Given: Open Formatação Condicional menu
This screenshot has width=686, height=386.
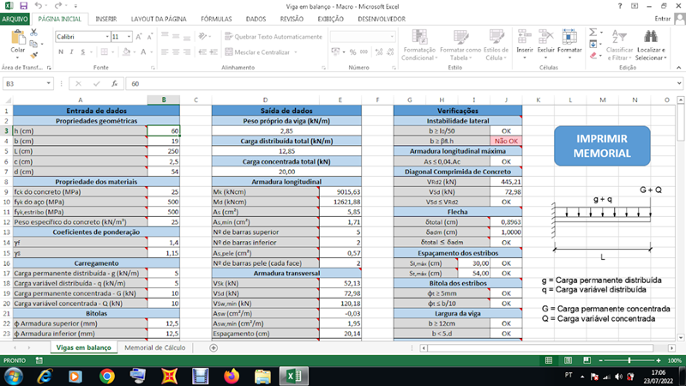Looking at the screenshot, I should [x=419, y=45].
